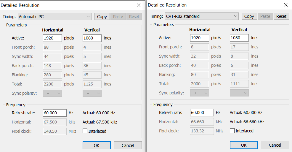Click Copy in the Automatic PC dialog
This screenshot has width=292, height=152.
(x=102, y=17)
